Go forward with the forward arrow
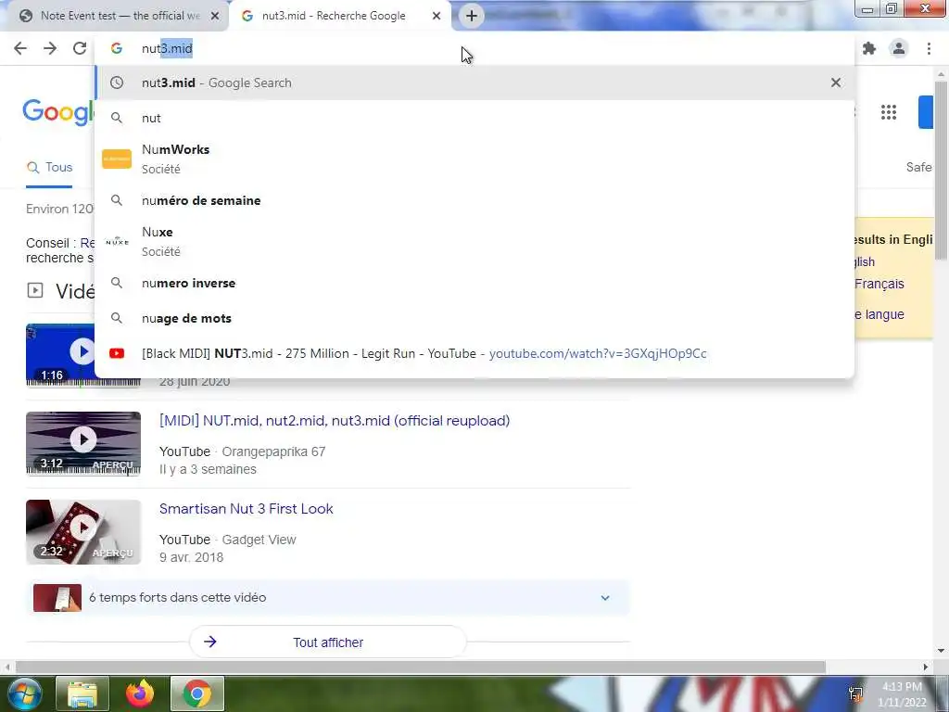 [50, 48]
